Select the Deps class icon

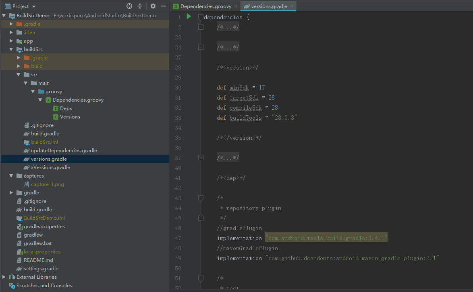(56, 108)
